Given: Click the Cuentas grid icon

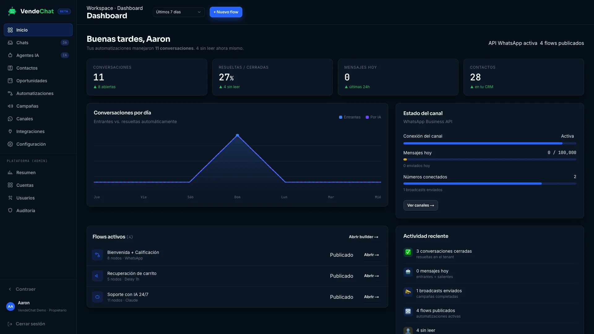Looking at the screenshot, I should click(x=10, y=185).
